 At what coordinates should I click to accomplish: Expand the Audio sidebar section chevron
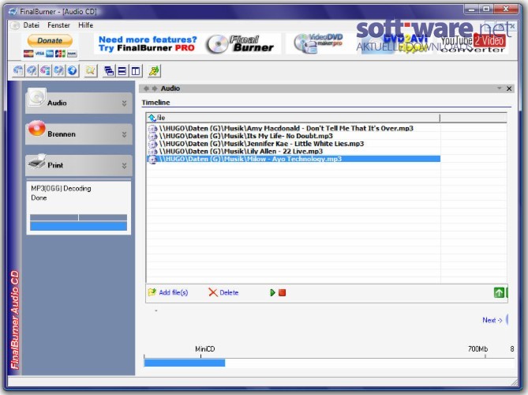pyautogui.click(x=124, y=103)
